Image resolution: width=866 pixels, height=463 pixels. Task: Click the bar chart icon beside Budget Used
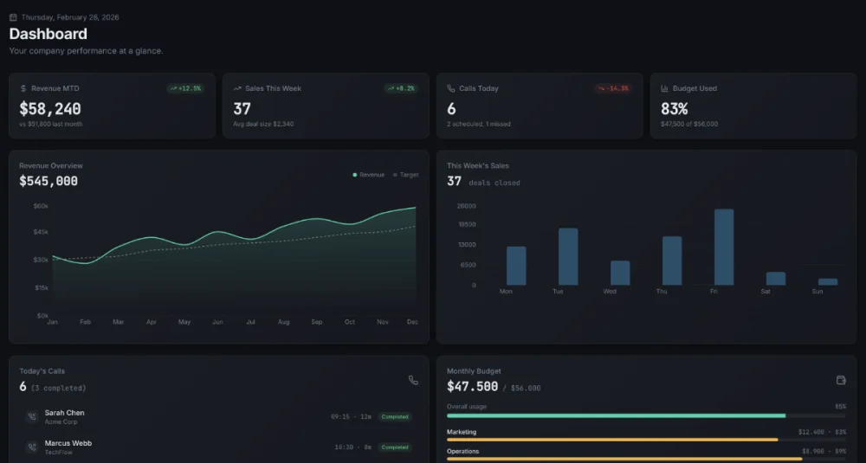click(664, 88)
